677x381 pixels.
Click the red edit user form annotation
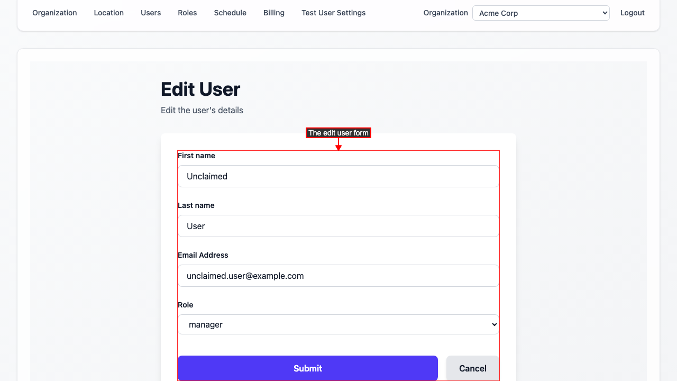click(x=338, y=133)
